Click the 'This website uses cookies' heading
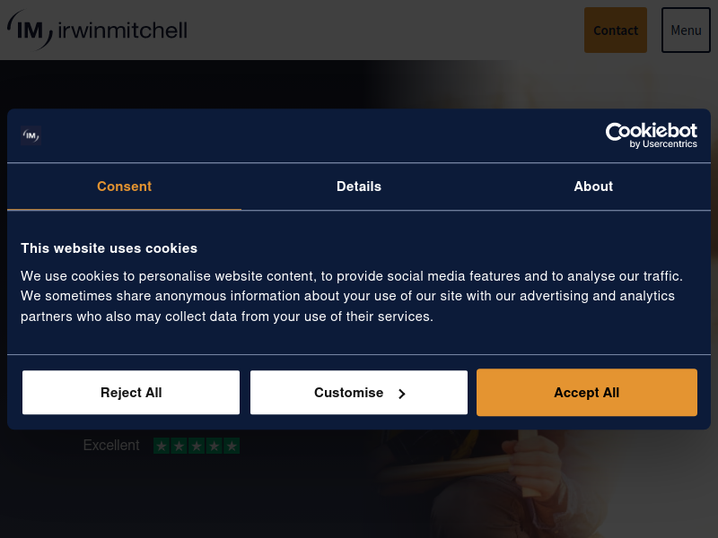The width and height of the screenshot is (718, 538). [109, 248]
